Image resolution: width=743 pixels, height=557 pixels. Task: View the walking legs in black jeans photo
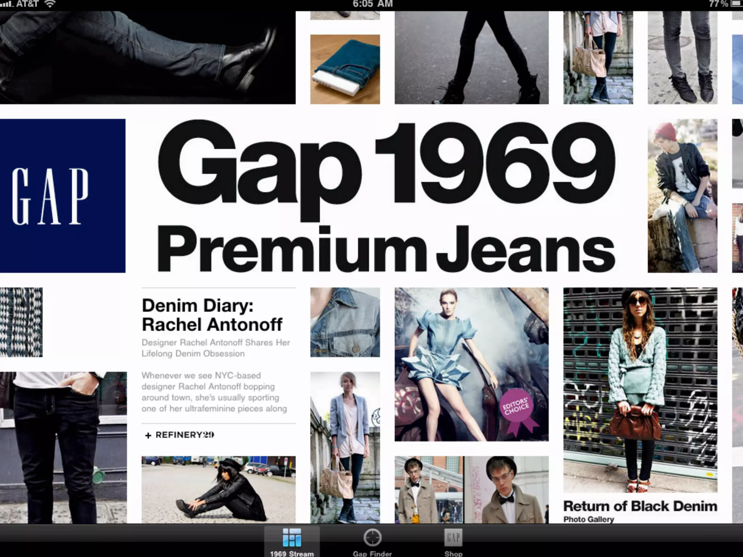471,57
